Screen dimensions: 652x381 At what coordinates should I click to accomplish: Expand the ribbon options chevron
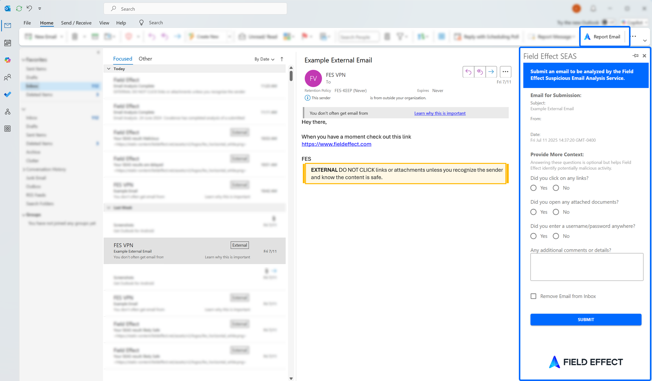[645, 40]
